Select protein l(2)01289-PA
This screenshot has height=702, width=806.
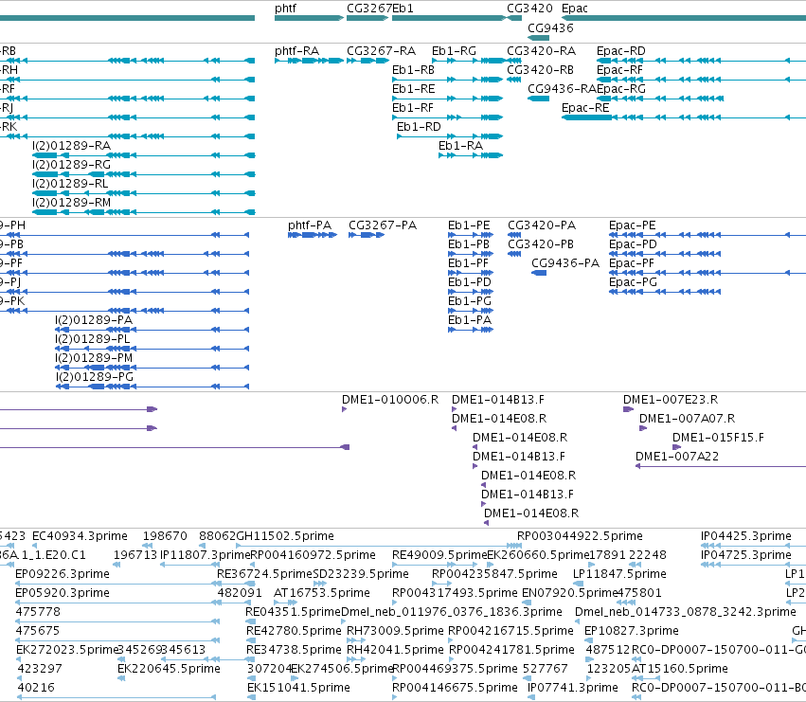point(94,320)
